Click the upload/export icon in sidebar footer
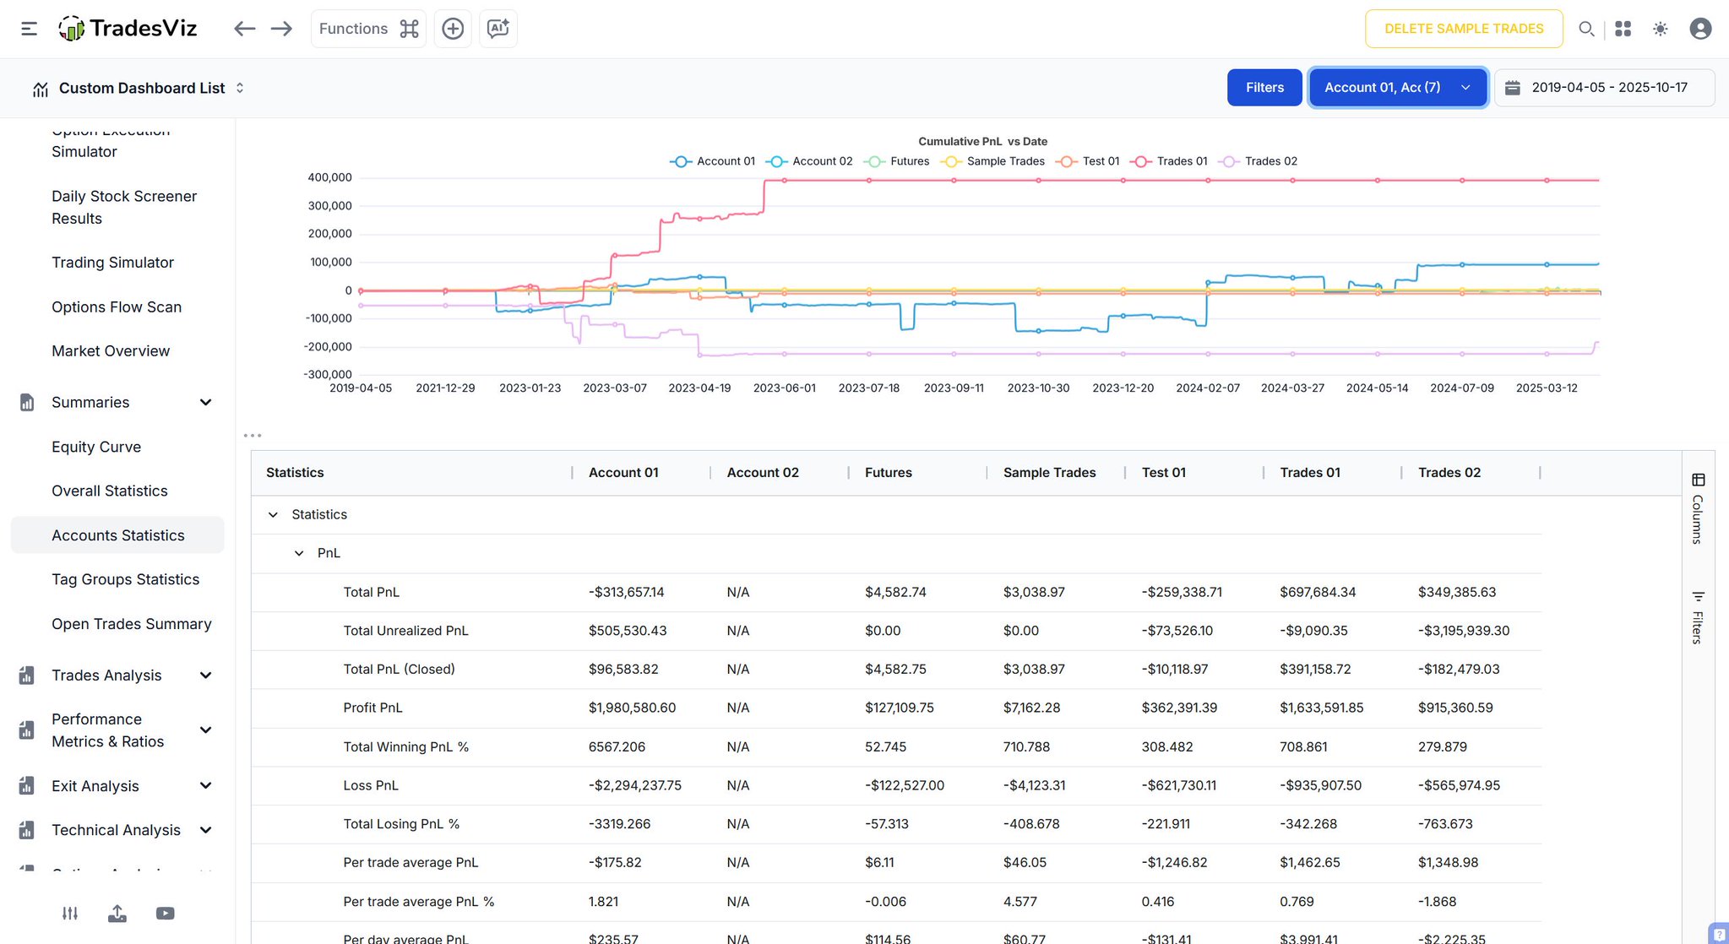 [x=117, y=913]
